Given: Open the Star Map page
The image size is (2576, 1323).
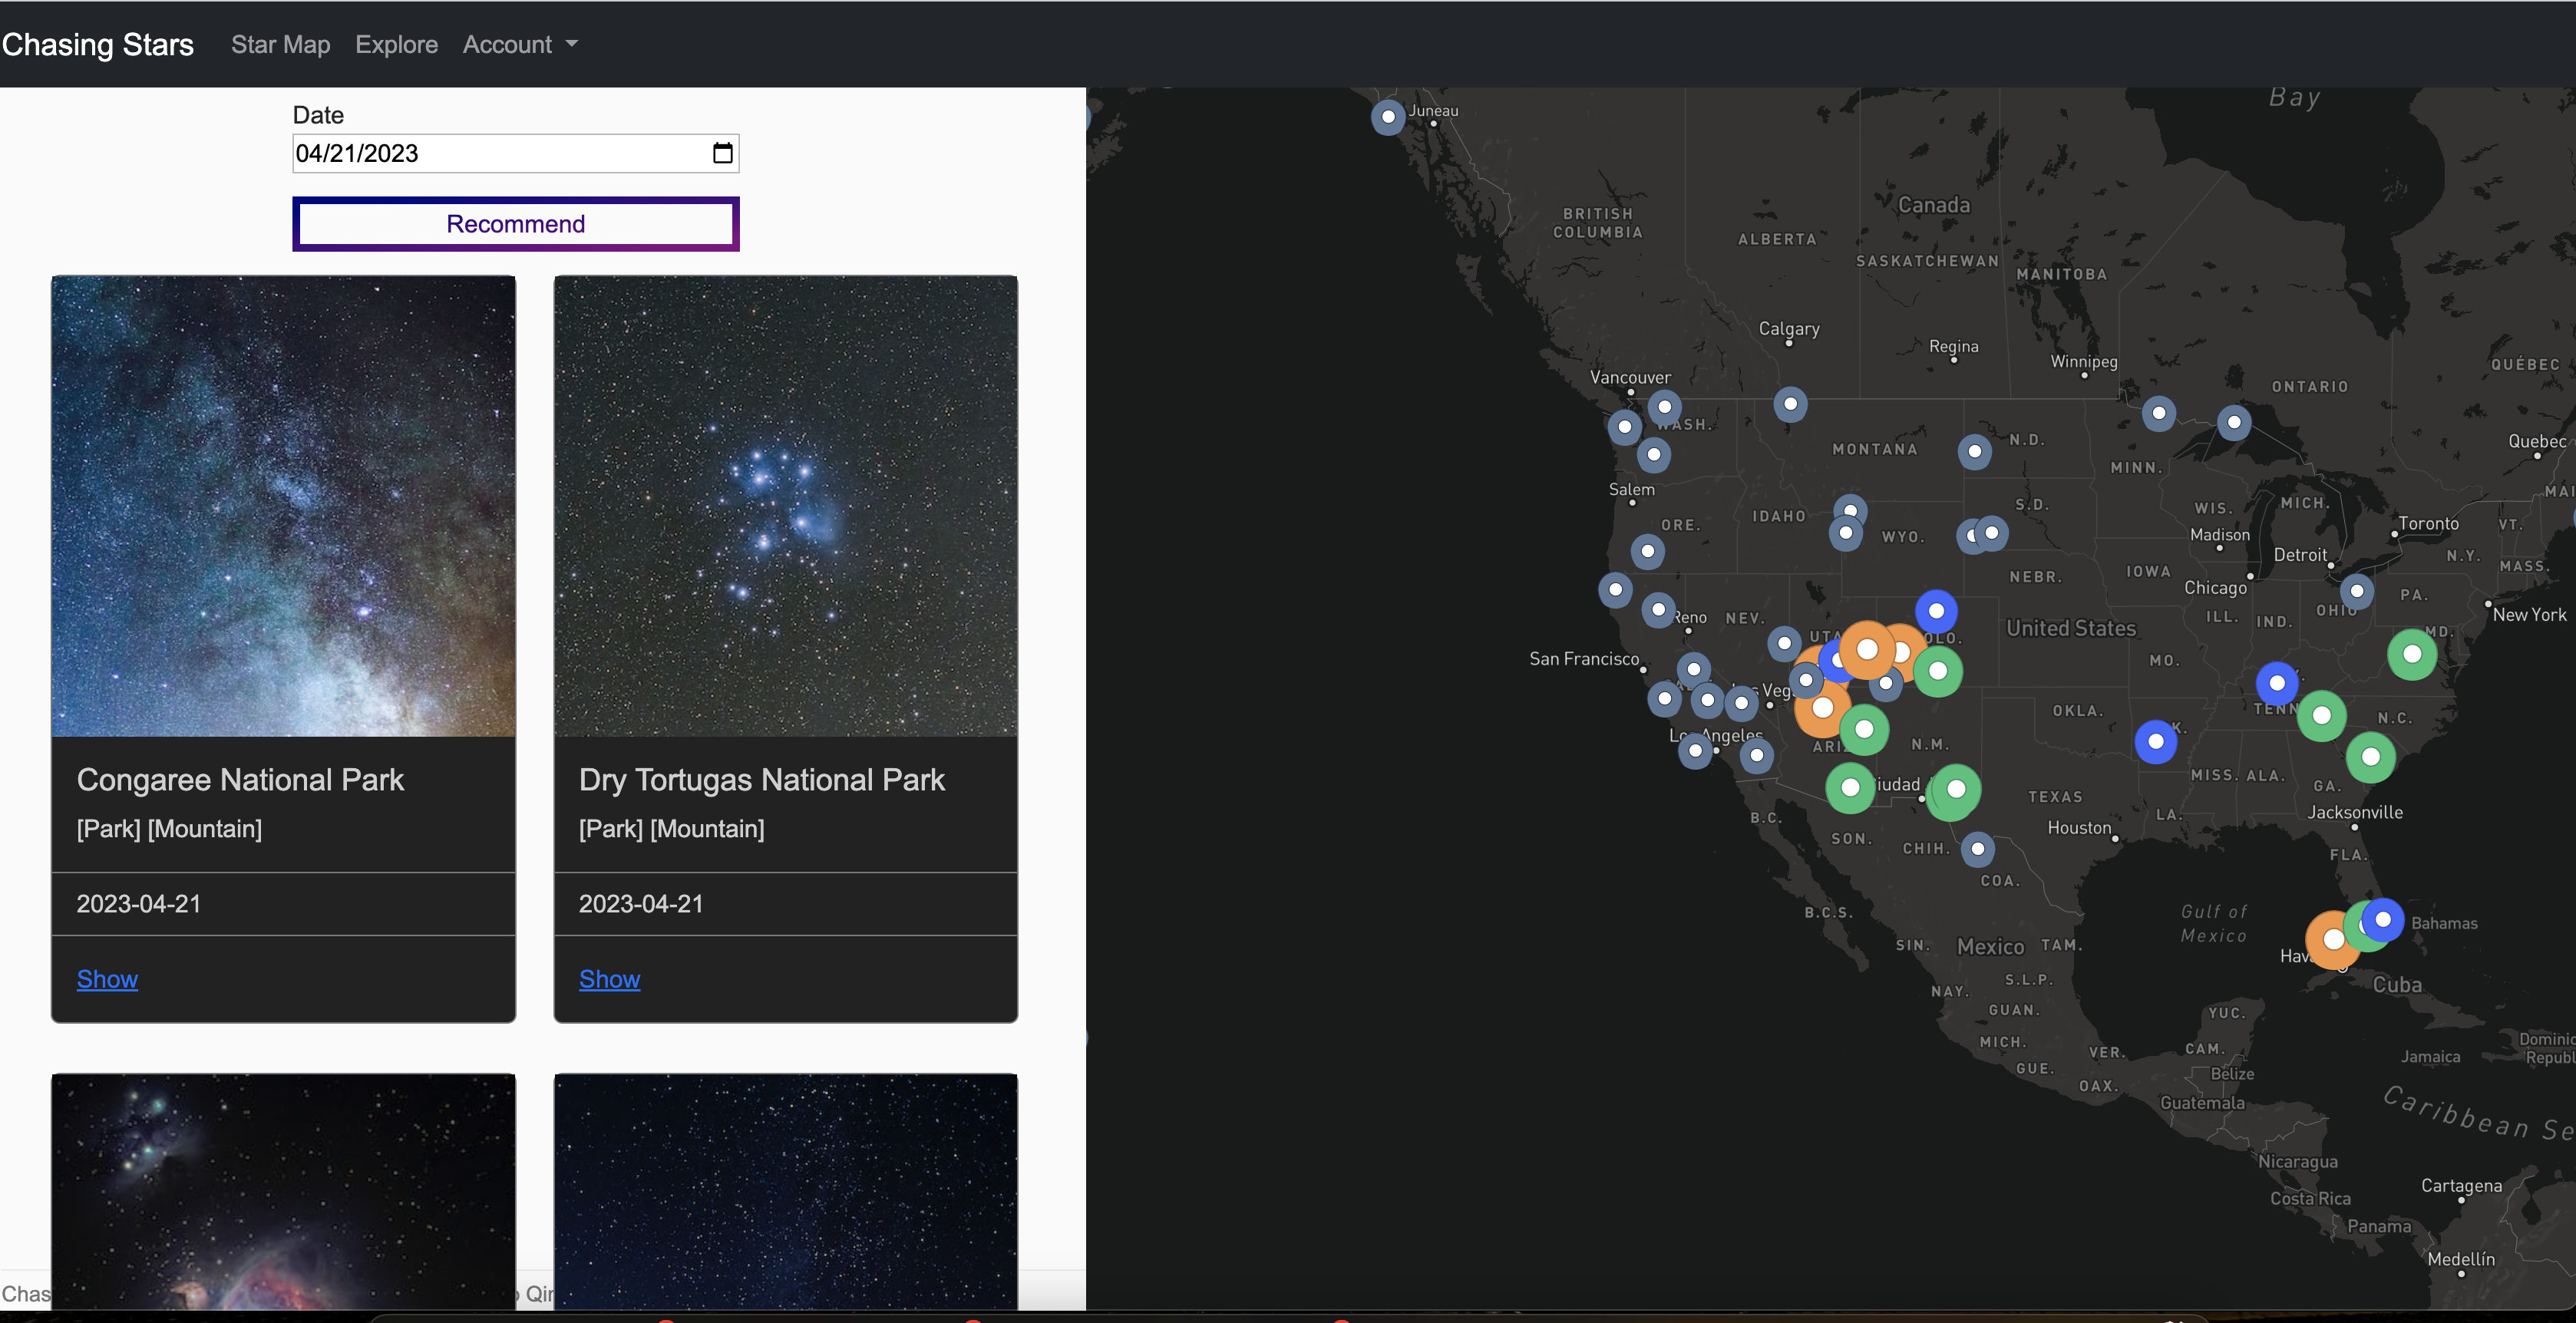Looking at the screenshot, I should click(280, 44).
